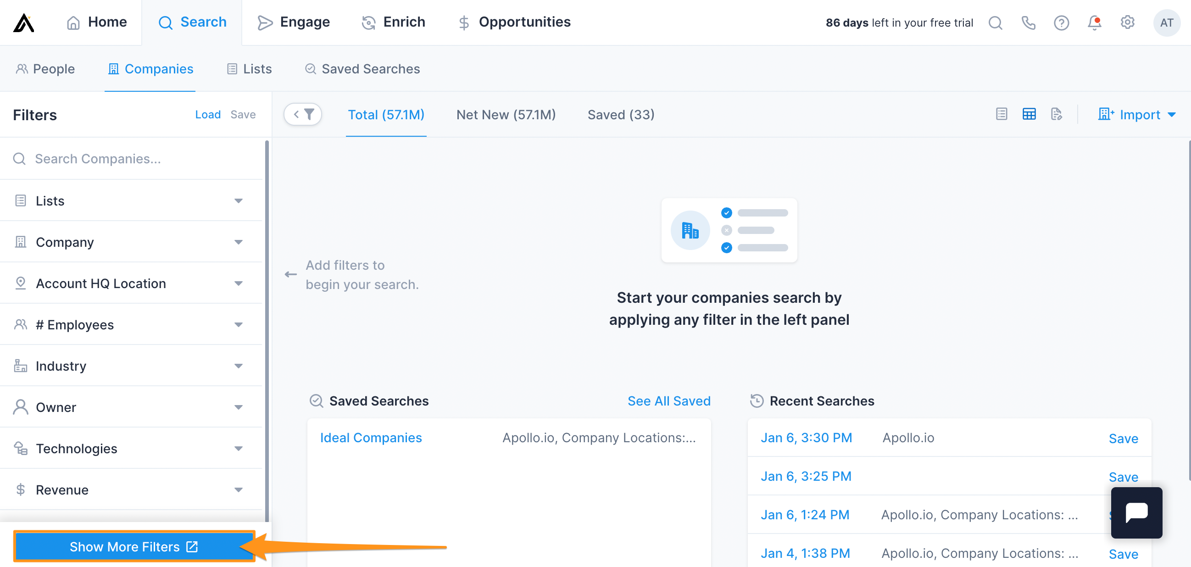
Task: Open the notifications bell icon
Action: [1094, 22]
